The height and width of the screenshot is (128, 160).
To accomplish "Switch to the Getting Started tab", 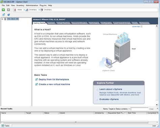I will pos(39,23).
